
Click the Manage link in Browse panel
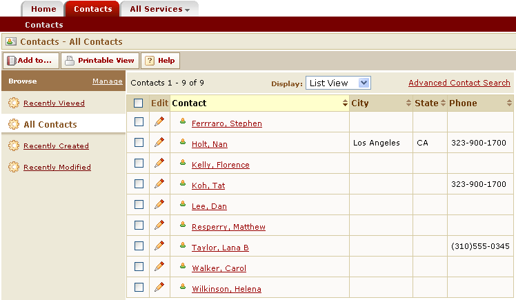(108, 81)
